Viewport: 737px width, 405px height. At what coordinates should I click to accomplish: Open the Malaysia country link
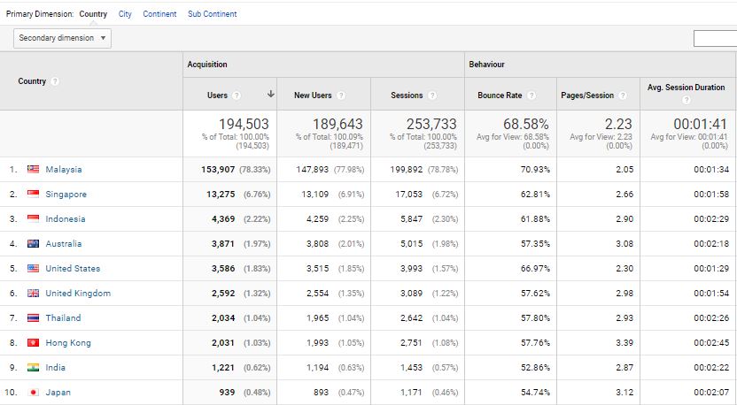(x=64, y=170)
